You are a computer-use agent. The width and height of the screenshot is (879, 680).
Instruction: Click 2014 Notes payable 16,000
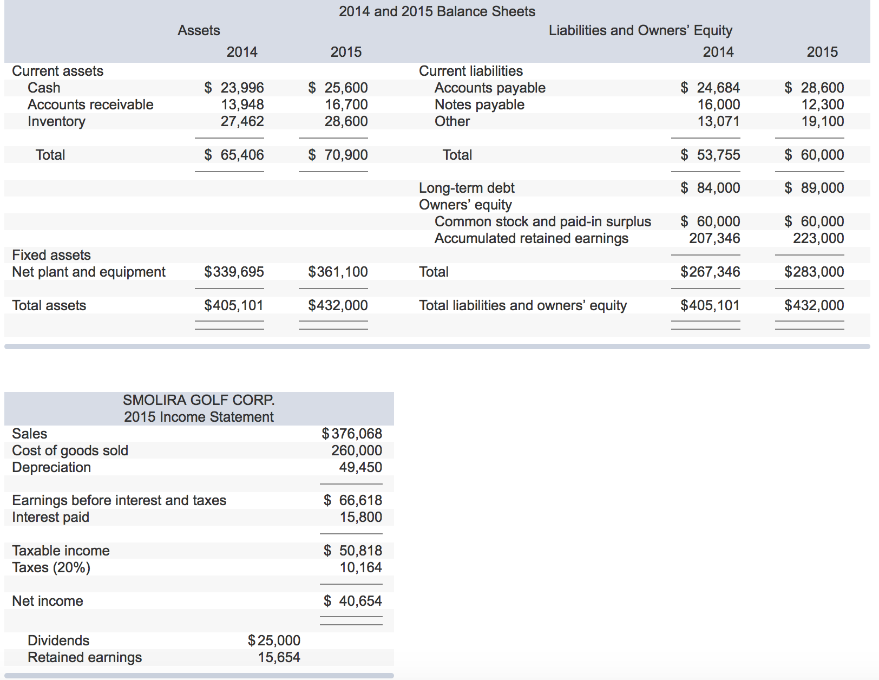point(719,104)
